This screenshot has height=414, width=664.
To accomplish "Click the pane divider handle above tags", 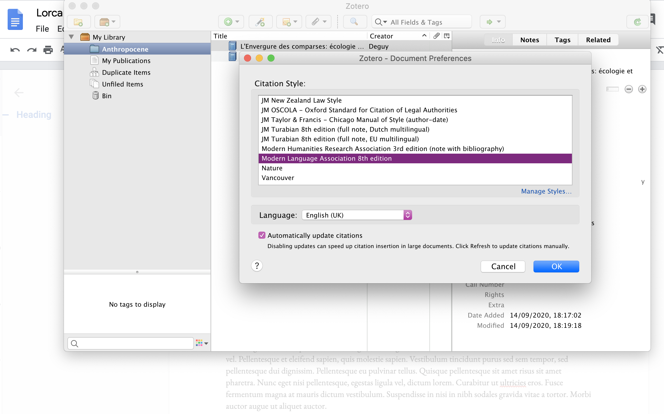I will pos(137,272).
